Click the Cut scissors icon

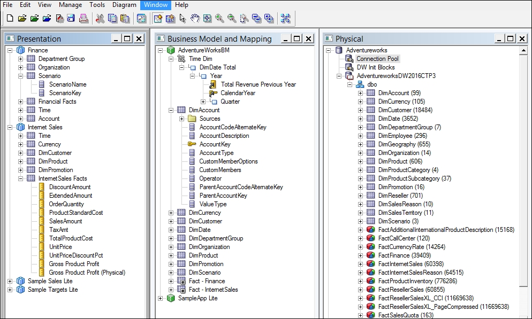(100, 18)
